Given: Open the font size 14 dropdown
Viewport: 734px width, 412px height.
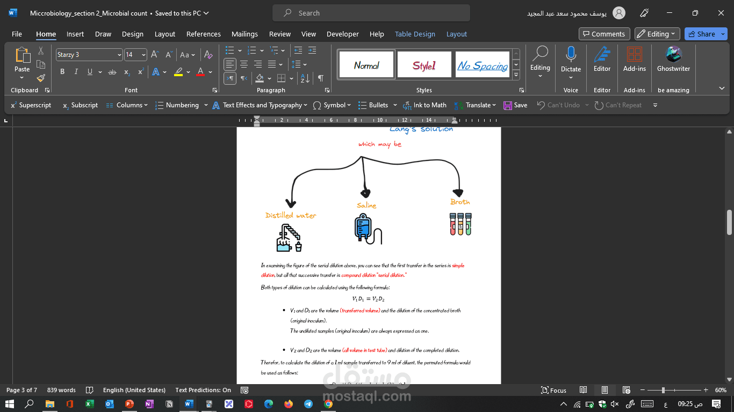Looking at the screenshot, I should tap(143, 55).
